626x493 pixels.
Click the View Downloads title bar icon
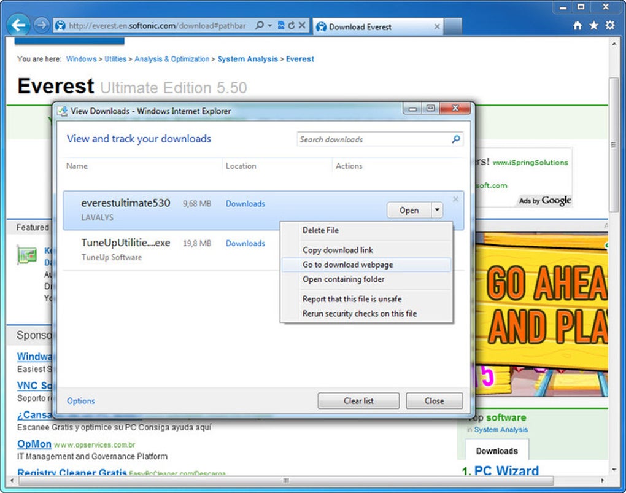click(62, 111)
